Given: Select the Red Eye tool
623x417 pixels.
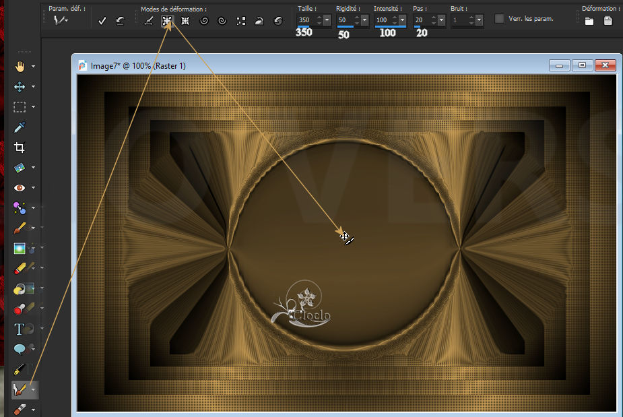Looking at the screenshot, I should 20,188.
